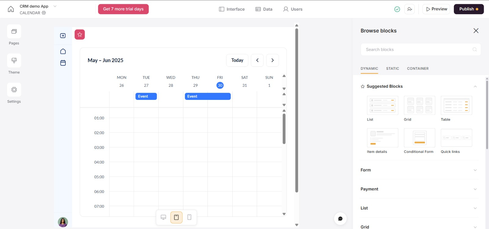Switch to desktop preview mode

[164, 217]
